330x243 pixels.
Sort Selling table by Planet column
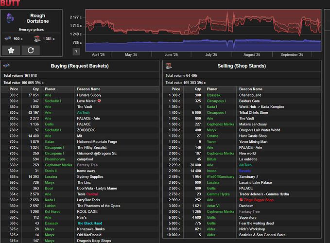point(211,89)
